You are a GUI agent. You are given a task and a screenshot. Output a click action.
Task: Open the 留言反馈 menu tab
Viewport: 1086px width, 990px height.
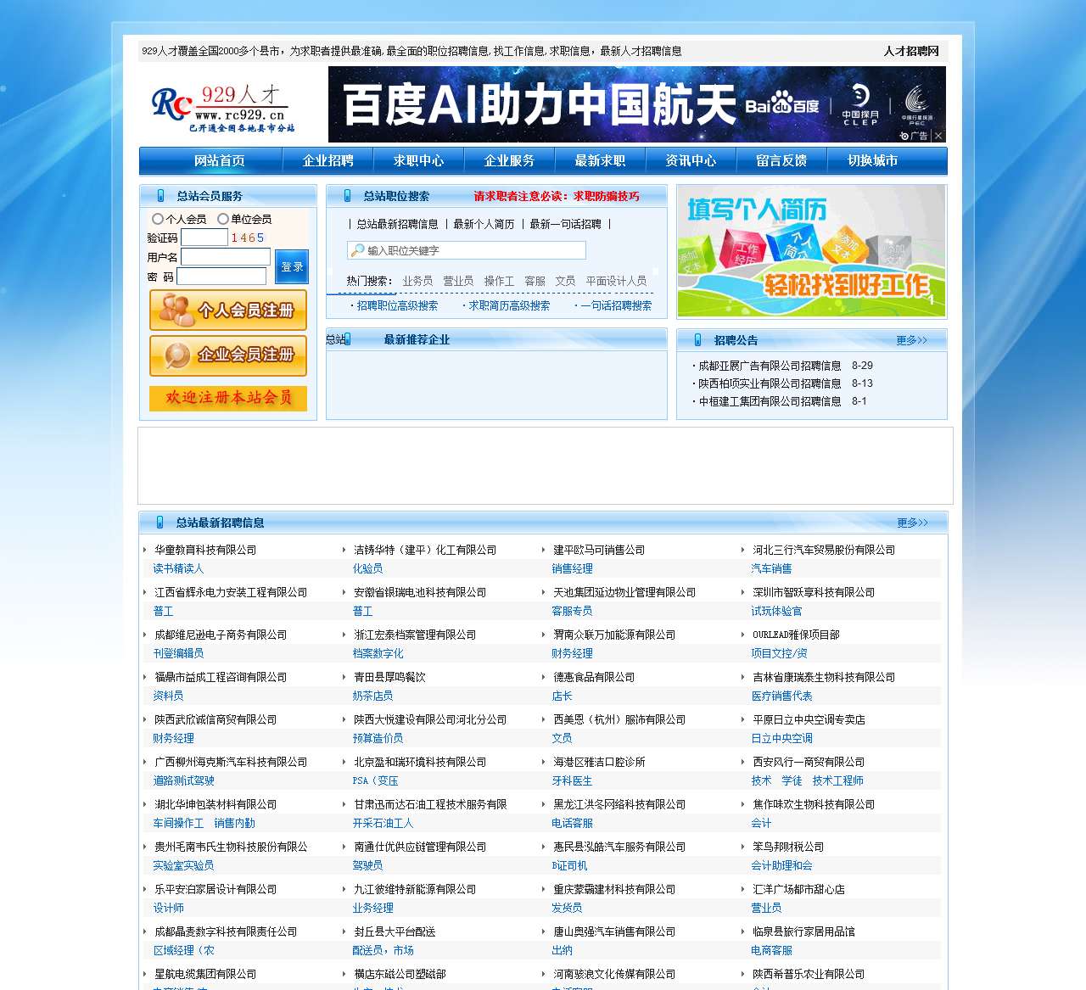(781, 161)
